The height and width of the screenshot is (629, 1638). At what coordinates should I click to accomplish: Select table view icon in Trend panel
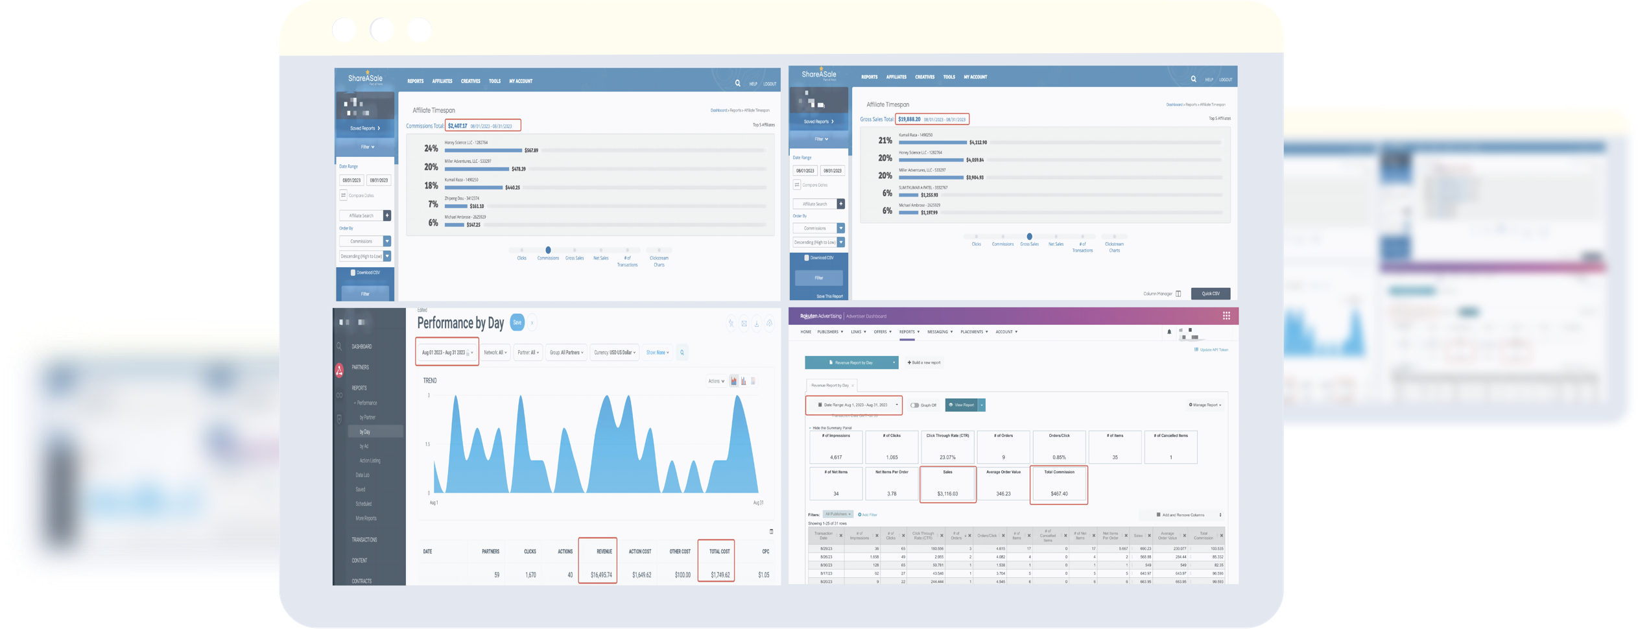tap(753, 381)
